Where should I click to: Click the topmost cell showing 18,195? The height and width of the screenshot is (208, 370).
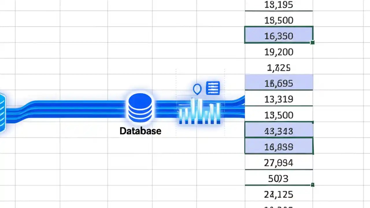[x=278, y=5]
